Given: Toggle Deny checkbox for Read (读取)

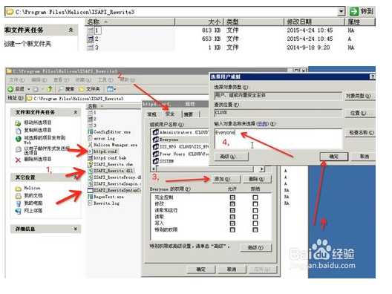Looking at the screenshot, I should click(255, 217).
